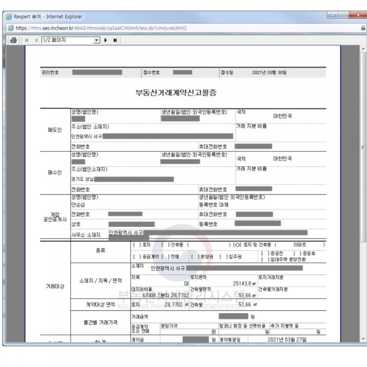Screen dimensions: 367x367
Task: Click the 대지권비율 value 63308.2분의 28.7702
Action: pos(165,295)
